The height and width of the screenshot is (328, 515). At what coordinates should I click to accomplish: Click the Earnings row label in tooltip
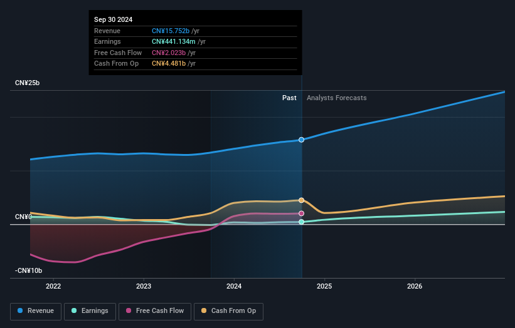tap(107, 41)
